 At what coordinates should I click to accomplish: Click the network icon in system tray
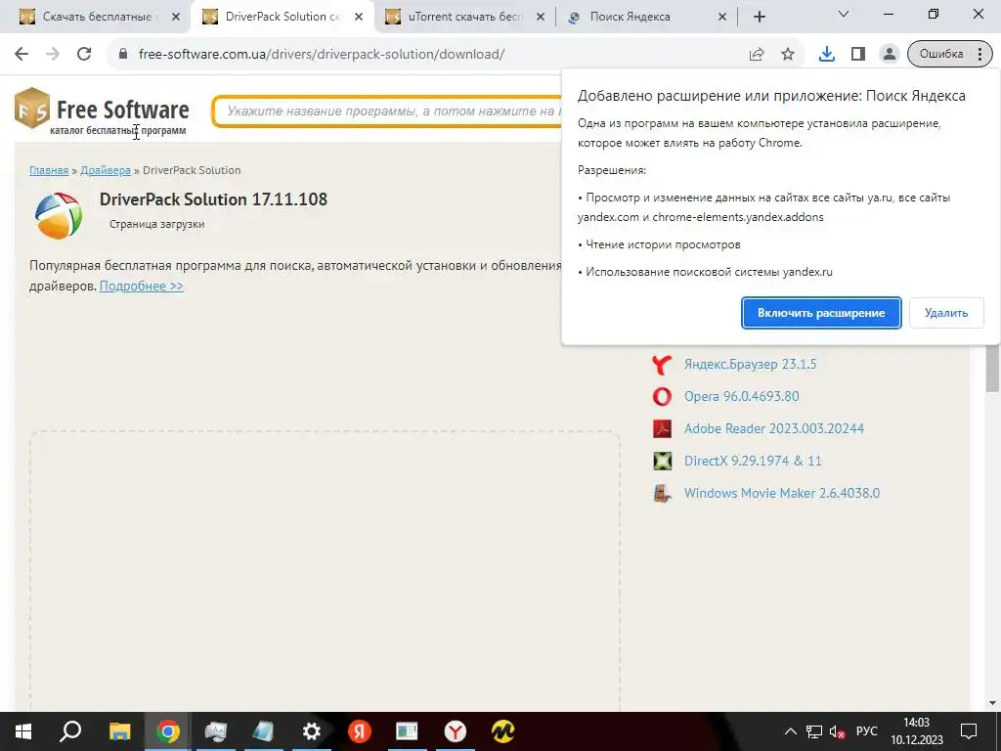(x=814, y=731)
